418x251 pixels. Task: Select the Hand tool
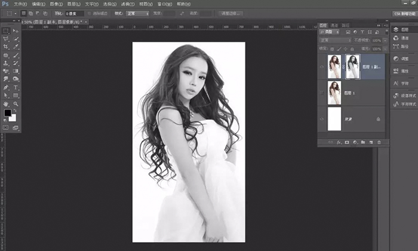[x=6, y=104]
